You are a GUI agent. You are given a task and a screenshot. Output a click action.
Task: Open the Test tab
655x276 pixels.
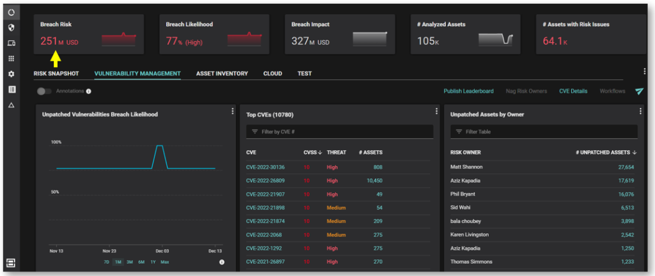pyautogui.click(x=304, y=73)
